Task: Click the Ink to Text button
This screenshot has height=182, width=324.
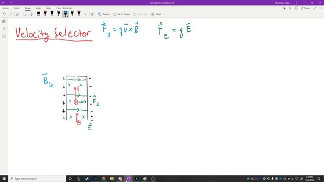Action: [x=141, y=14]
